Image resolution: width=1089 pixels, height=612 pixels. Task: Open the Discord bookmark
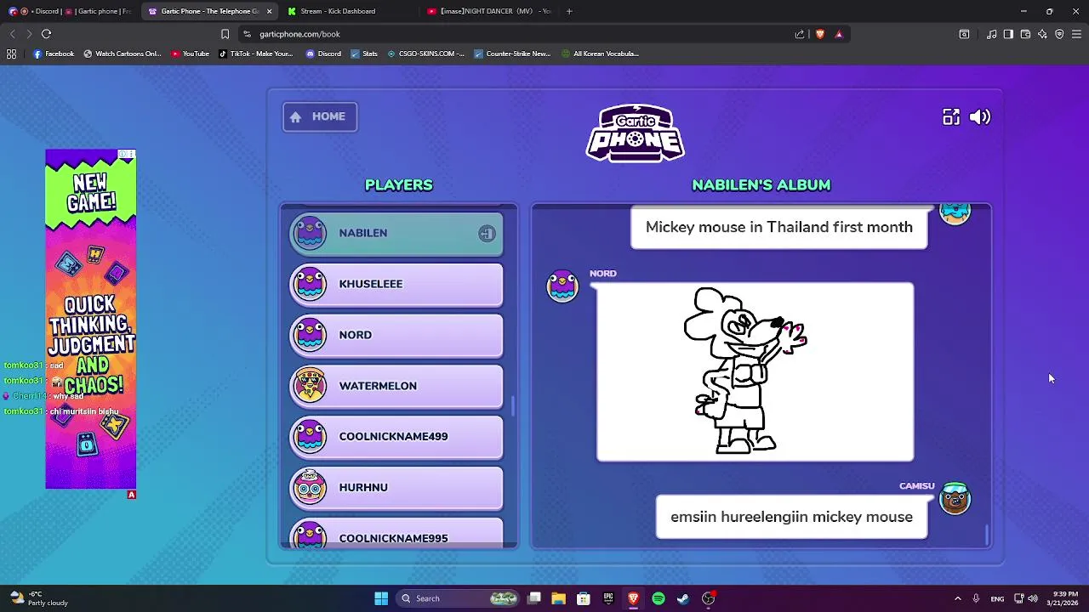(x=322, y=54)
